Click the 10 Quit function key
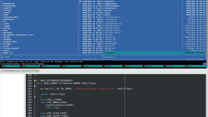The image size is (208, 117). pos(196,66)
